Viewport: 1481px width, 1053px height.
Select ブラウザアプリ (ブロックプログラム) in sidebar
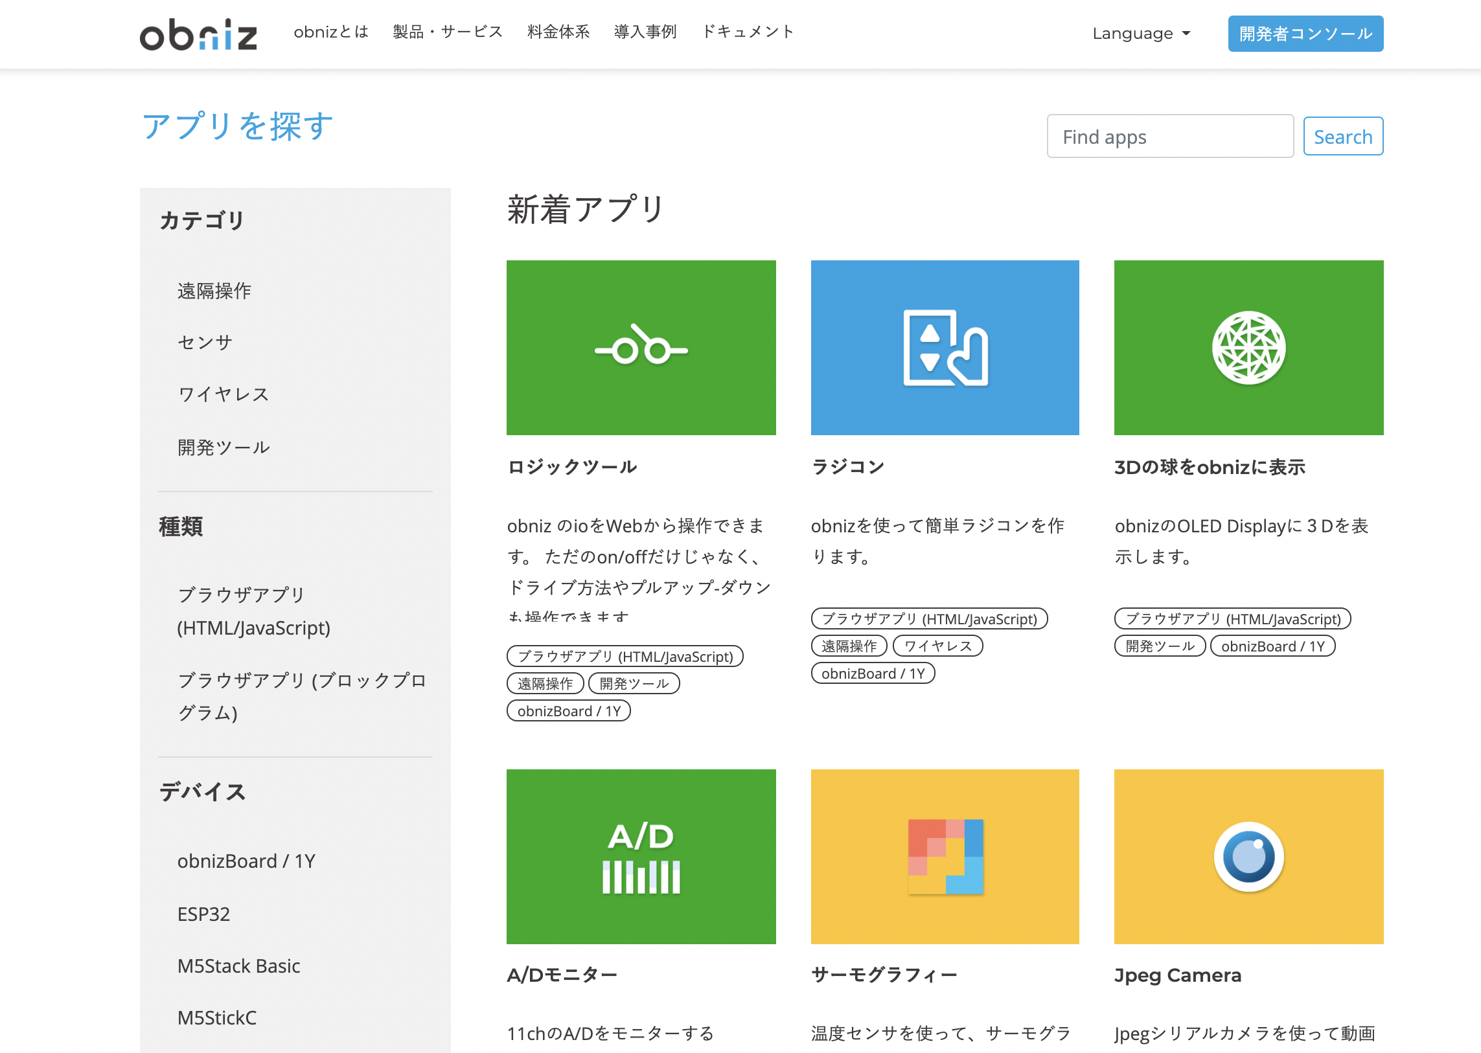pos(303,697)
